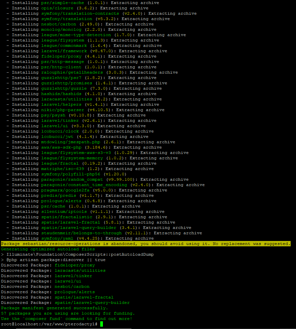Click 'spatie/laravel-fractal' in the Installing line
Screen dimensions: 296x329
pos(71,223)
